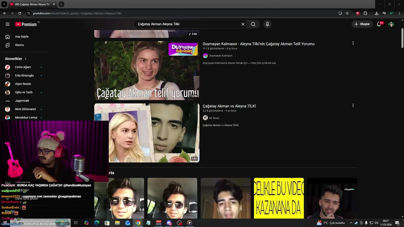Click the Duymayan Kalmasın channel avatar

coord(205,56)
